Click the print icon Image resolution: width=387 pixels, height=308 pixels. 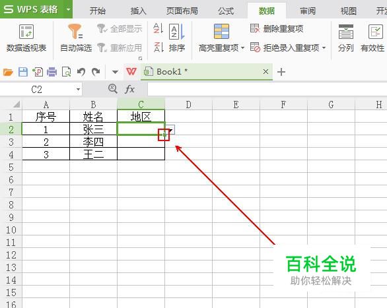coord(52,72)
